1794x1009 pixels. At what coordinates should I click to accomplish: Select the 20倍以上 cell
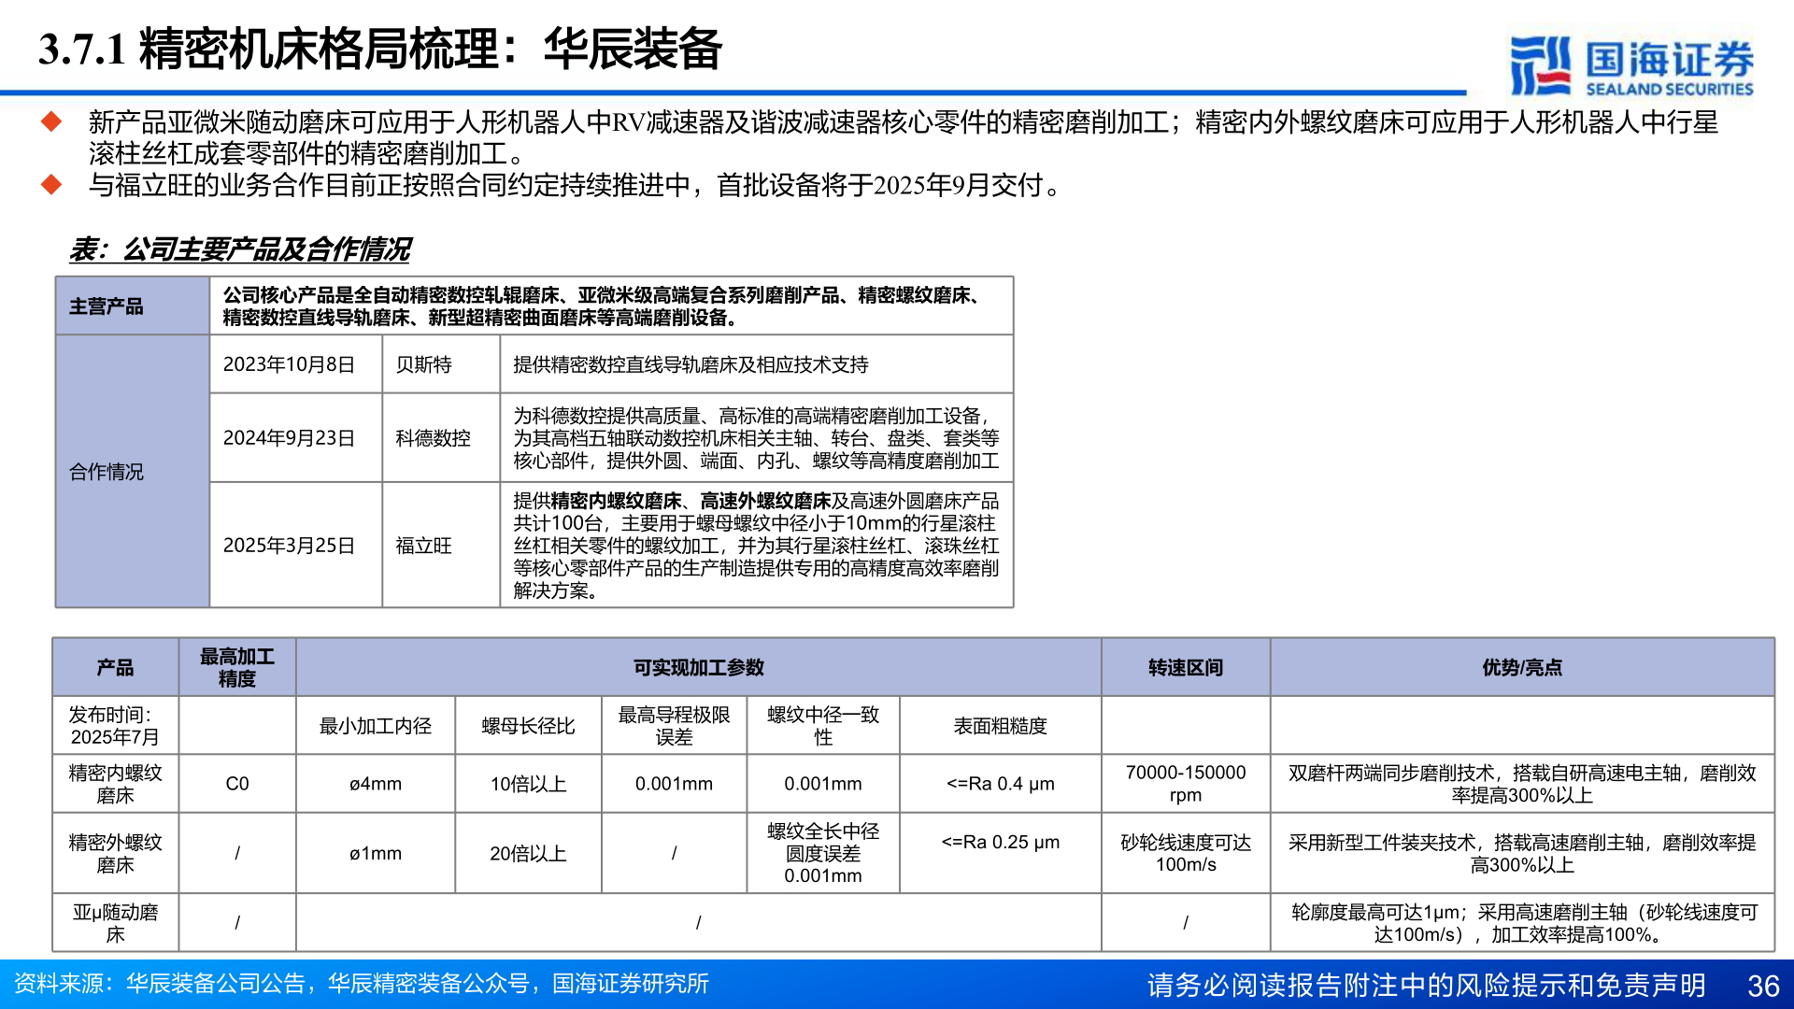tap(528, 853)
